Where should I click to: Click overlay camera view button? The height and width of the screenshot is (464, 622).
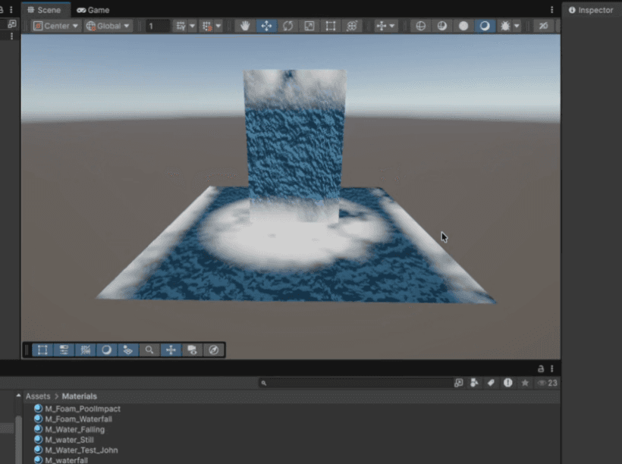192,350
